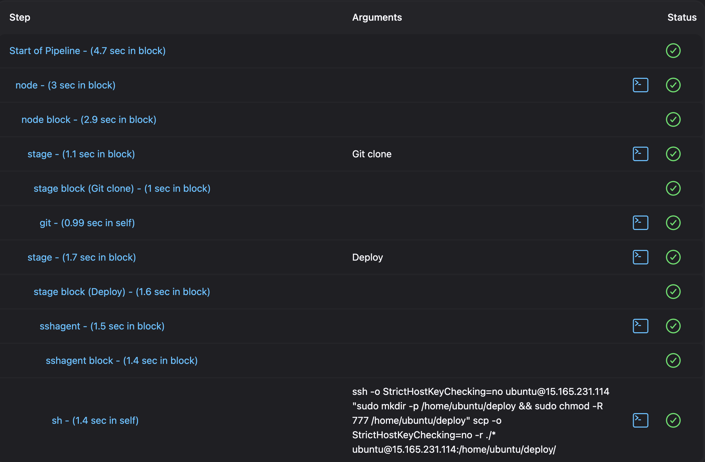Open node block - (2.9 sec) link
This screenshot has height=462, width=705.
(89, 119)
